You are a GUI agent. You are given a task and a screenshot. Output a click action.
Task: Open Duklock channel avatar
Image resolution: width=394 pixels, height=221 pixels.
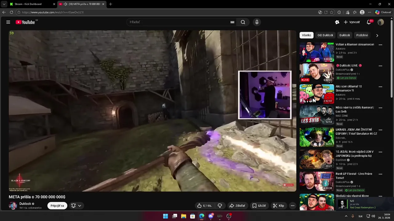click(x=13, y=206)
